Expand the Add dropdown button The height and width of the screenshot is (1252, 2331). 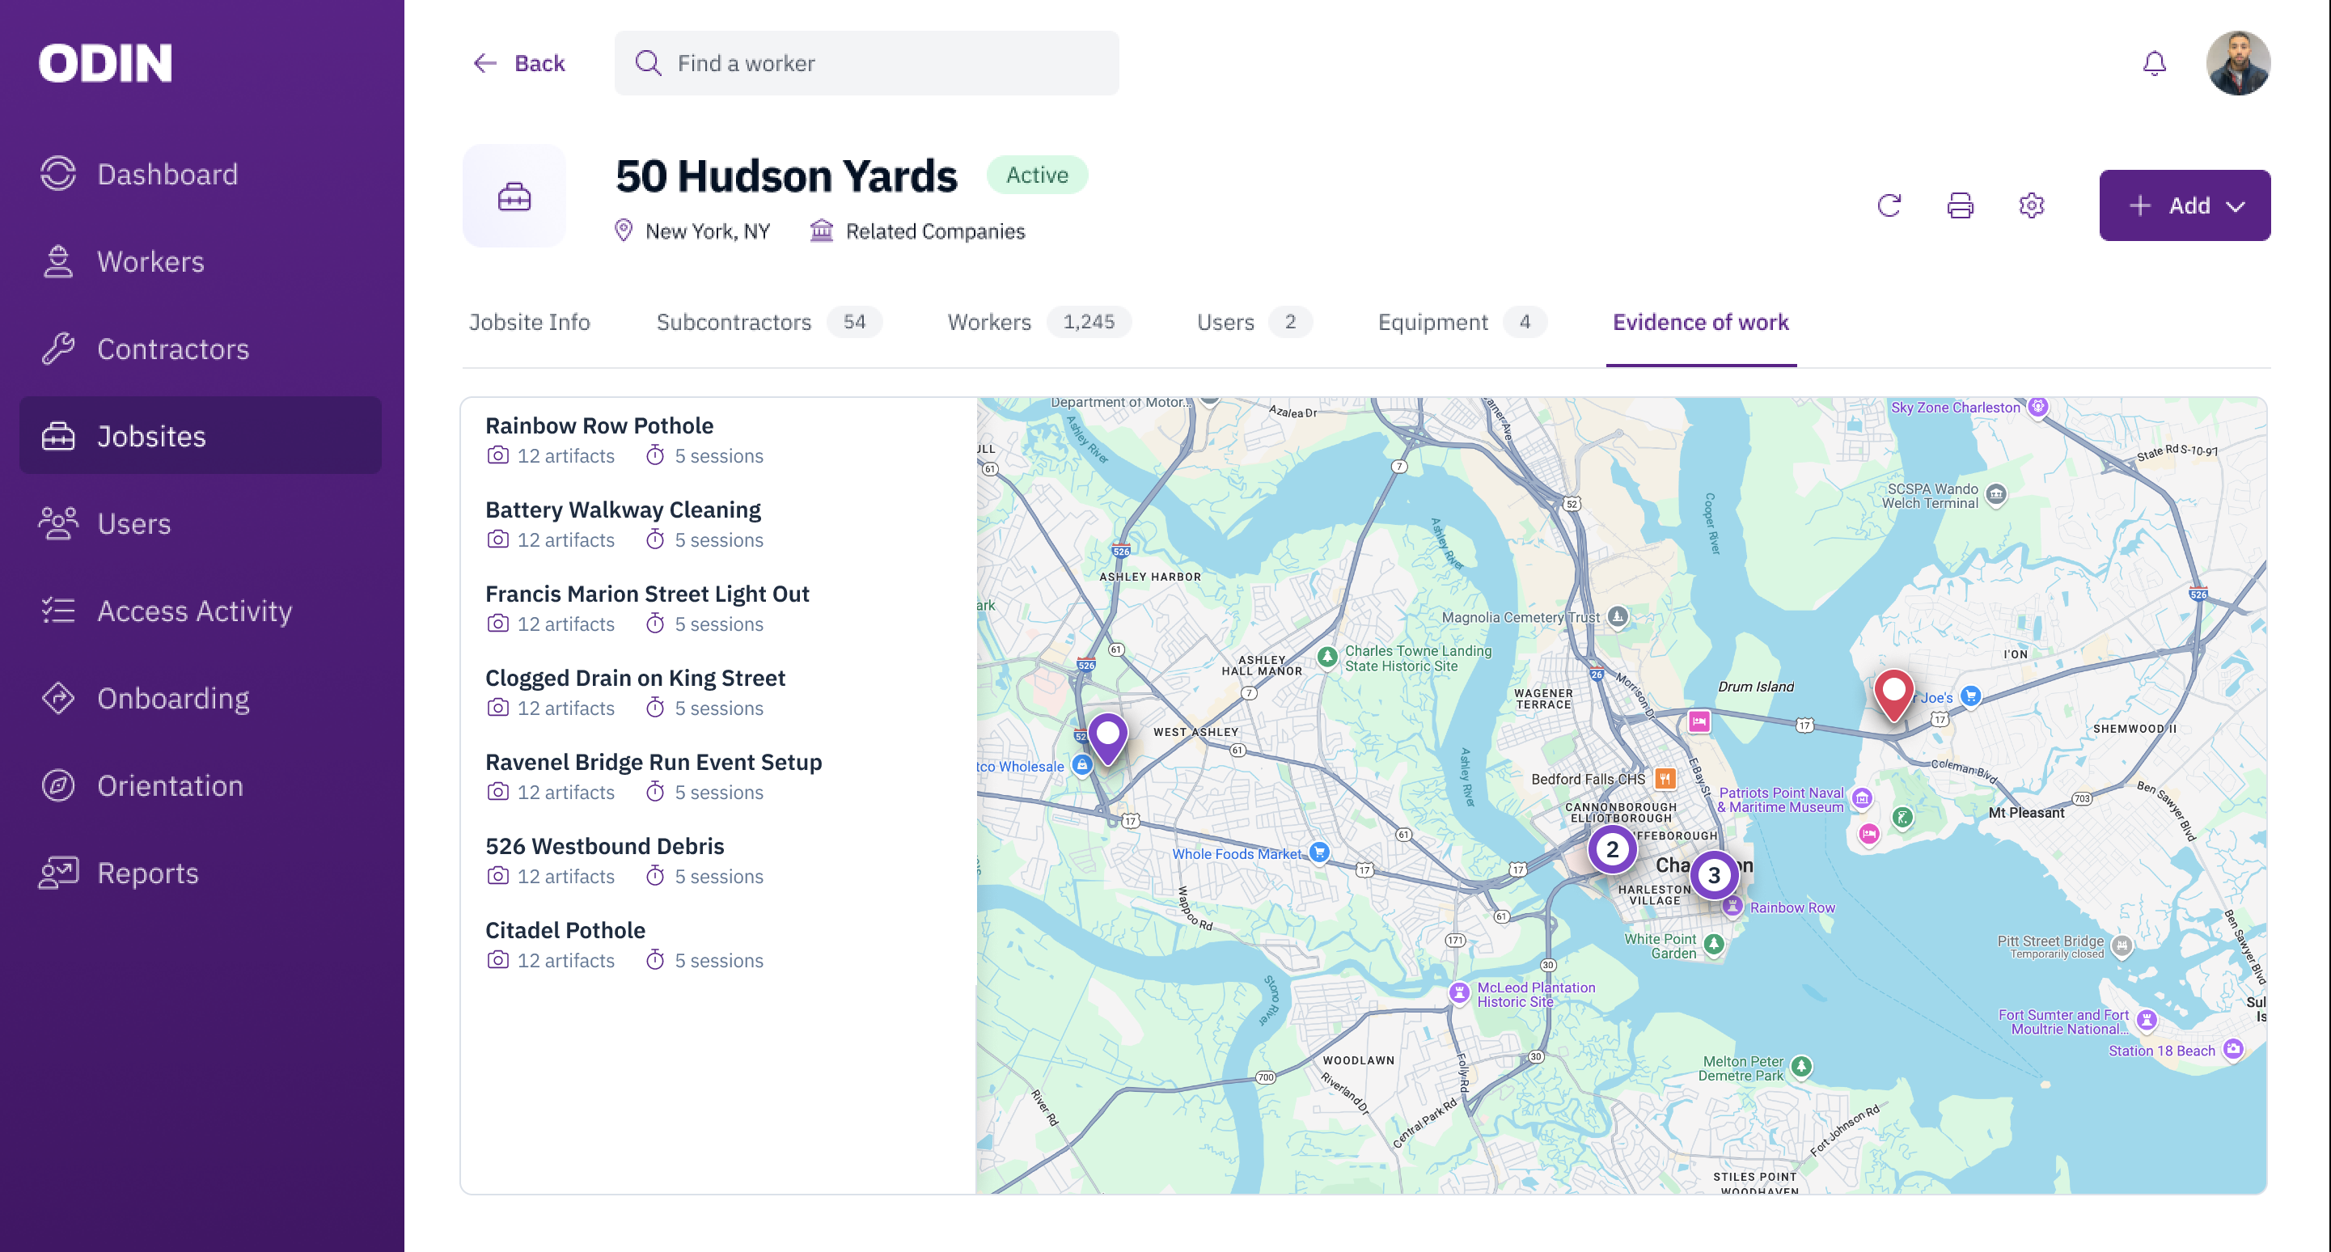[x=2184, y=205]
